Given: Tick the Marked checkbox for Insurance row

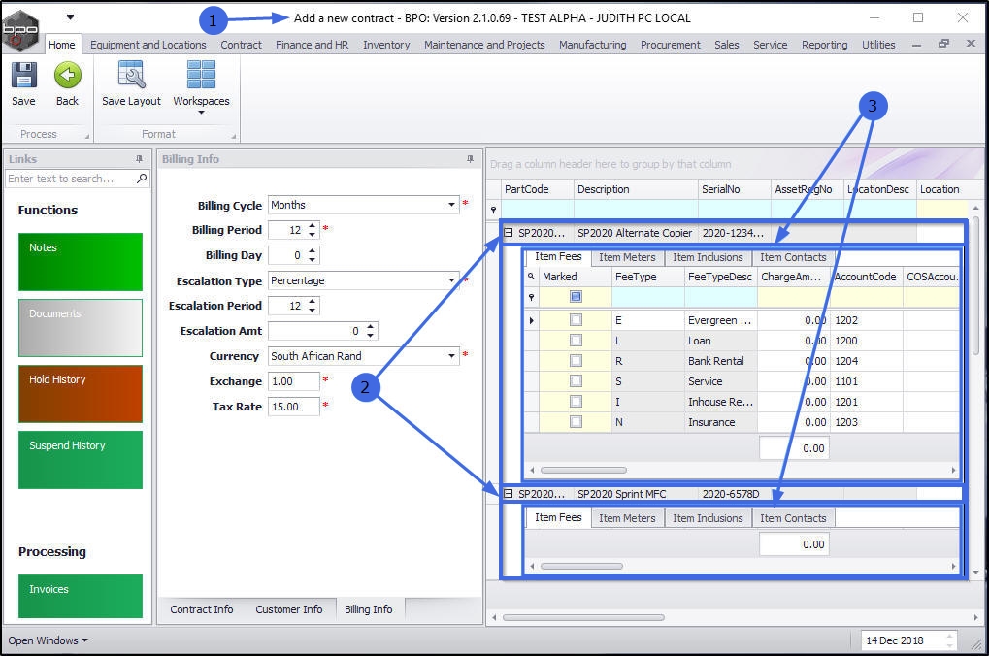Looking at the screenshot, I should [x=576, y=421].
